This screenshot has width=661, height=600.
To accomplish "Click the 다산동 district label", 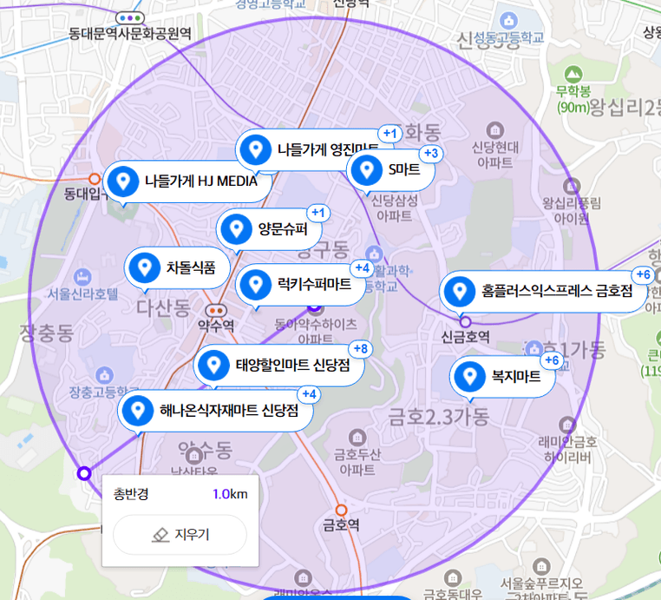I will point(164,308).
